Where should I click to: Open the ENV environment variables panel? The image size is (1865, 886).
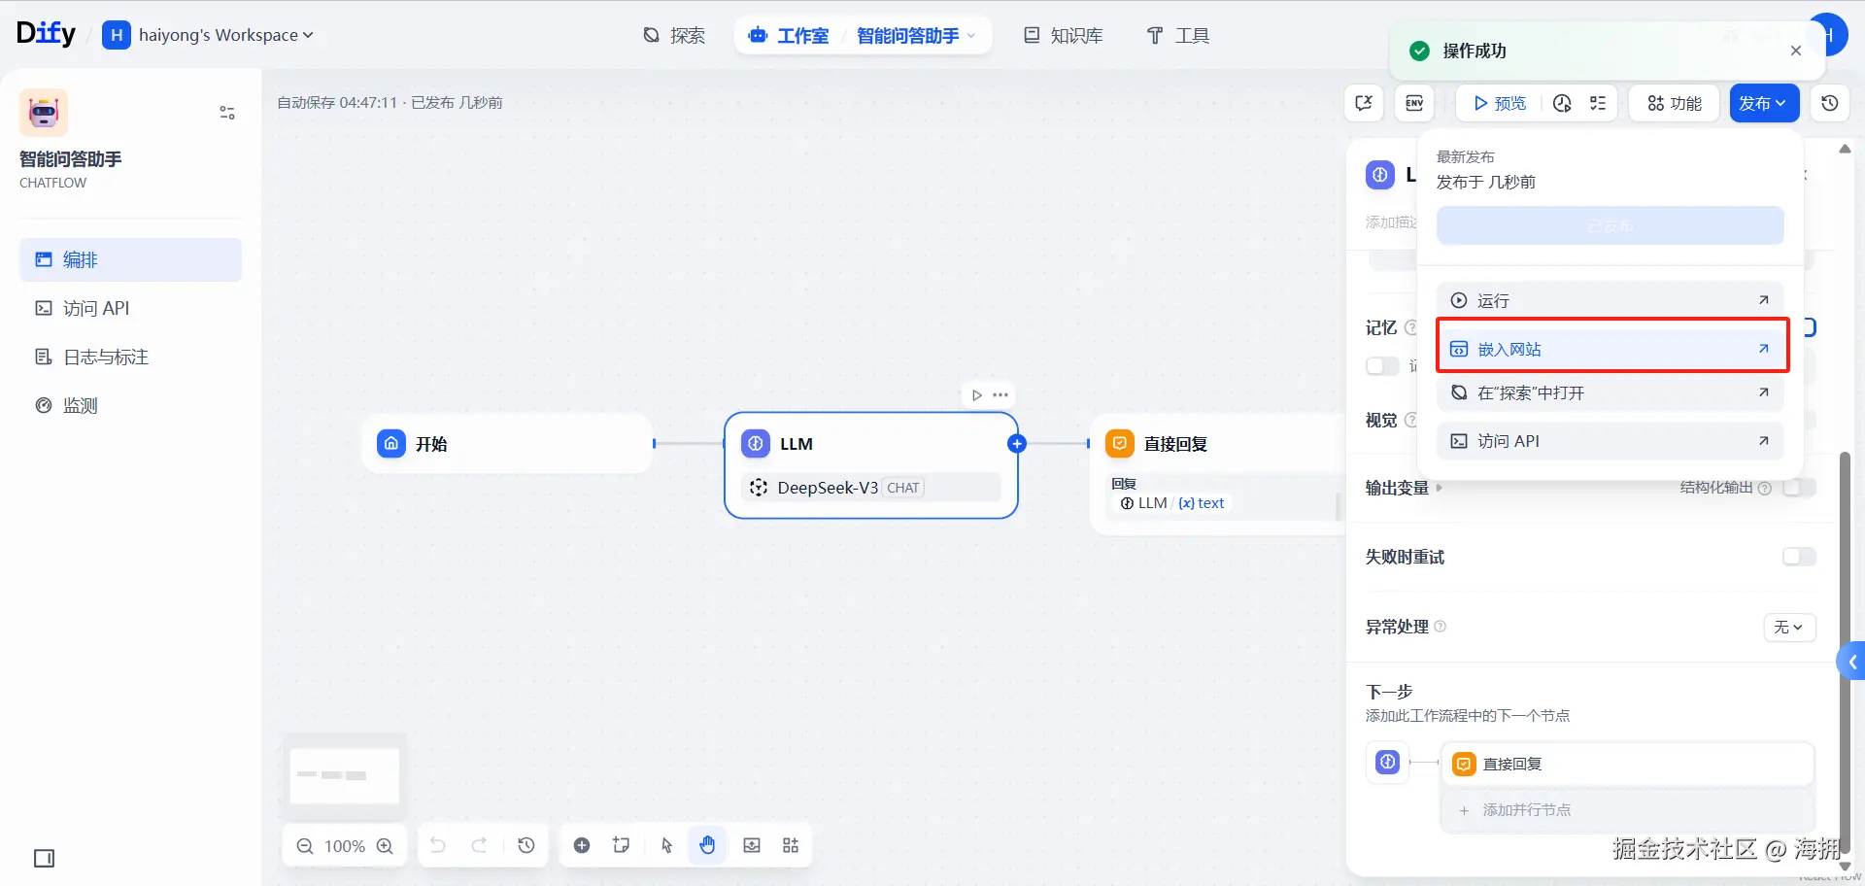coord(1412,102)
